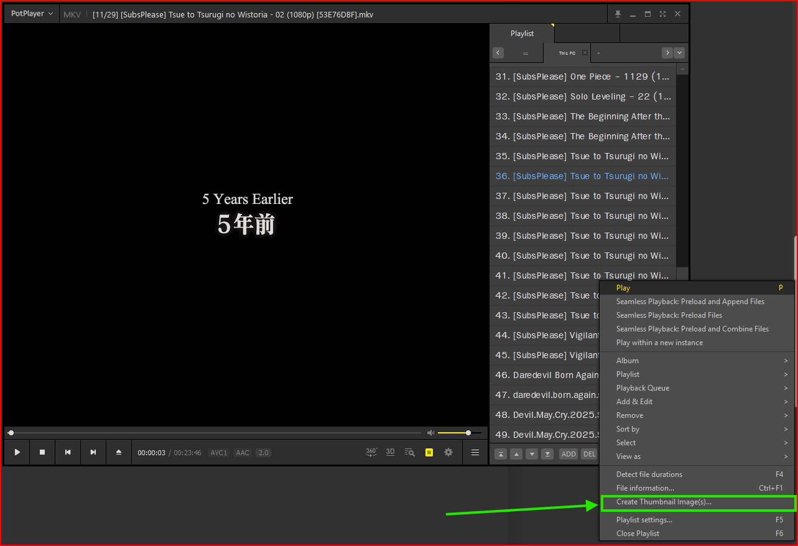Click the DEL button below the playlist
The image size is (798, 546).
(588, 454)
